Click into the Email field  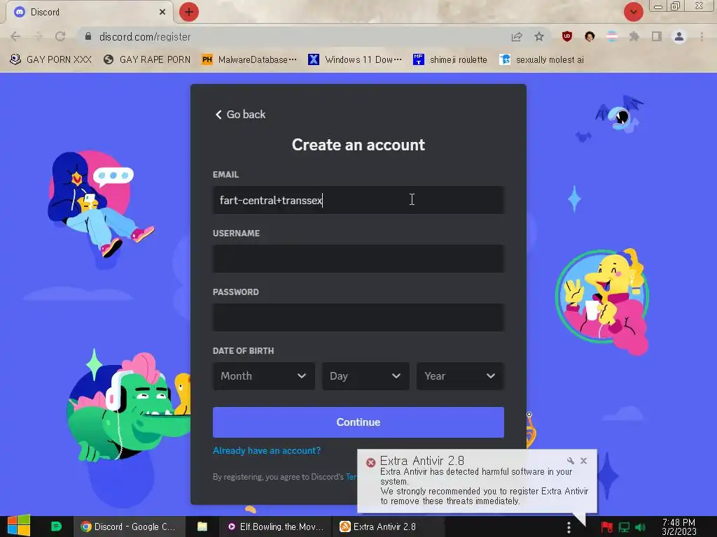coord(358,200)
